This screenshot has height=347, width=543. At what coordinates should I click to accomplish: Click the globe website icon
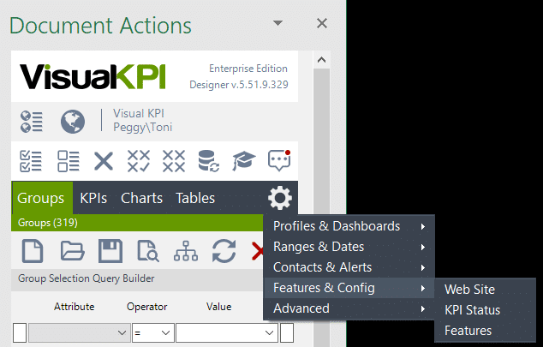(72, 122)
